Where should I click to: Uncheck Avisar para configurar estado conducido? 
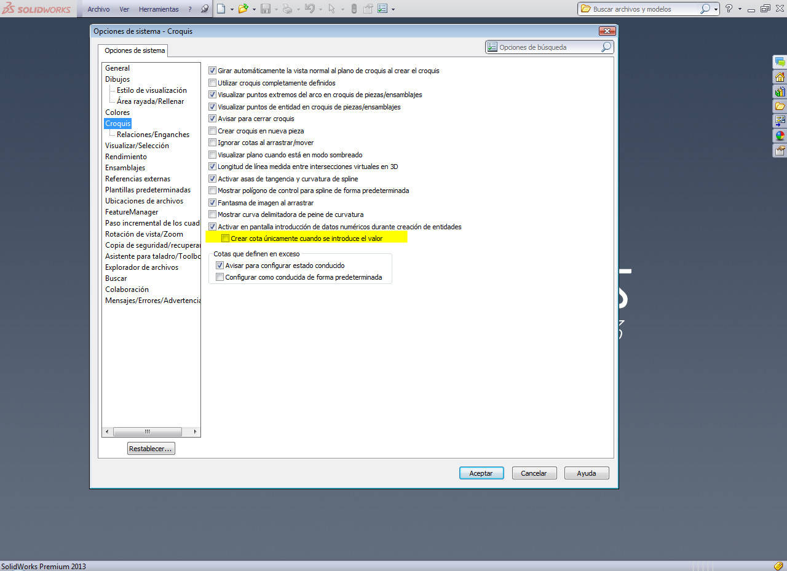220,266
